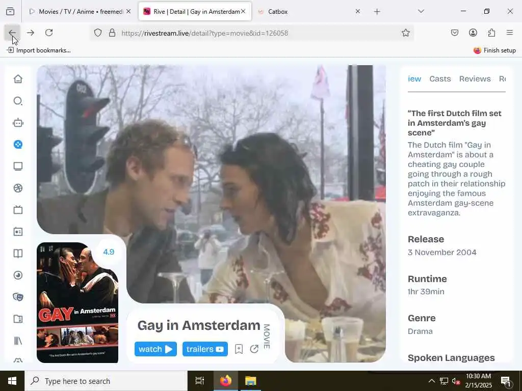Open a new browser tab
The height and width of the screenshot is (391, 522).
pos(377,12)
